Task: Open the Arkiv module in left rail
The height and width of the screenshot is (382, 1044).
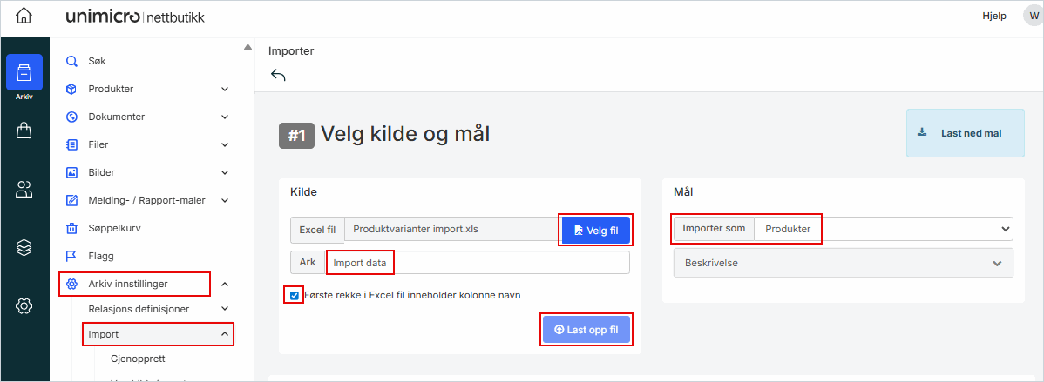Action: [x=24, y=73]
